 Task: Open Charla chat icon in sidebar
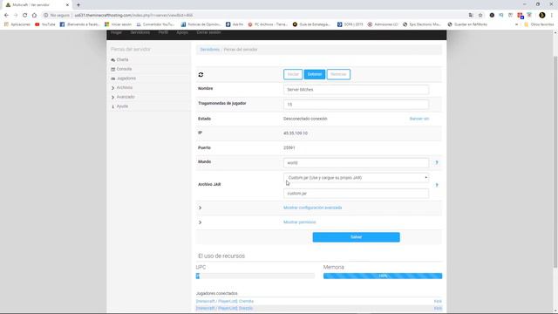coord(112,60)
